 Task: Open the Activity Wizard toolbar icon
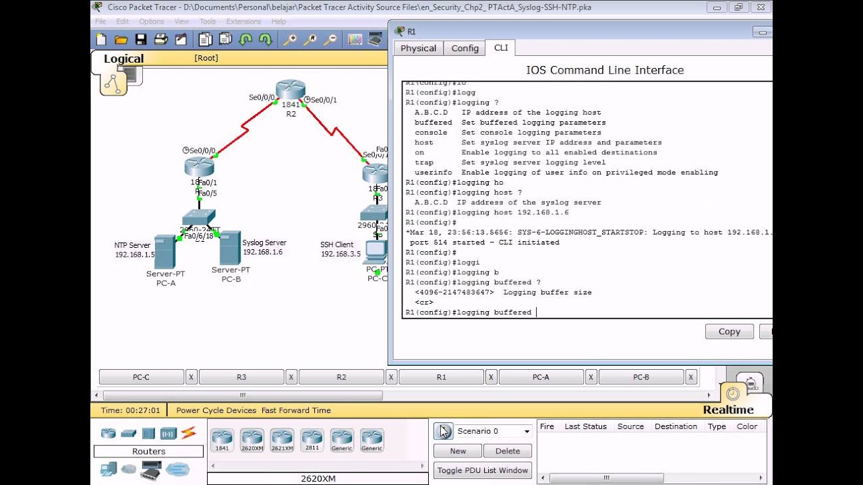click(181, 40)
